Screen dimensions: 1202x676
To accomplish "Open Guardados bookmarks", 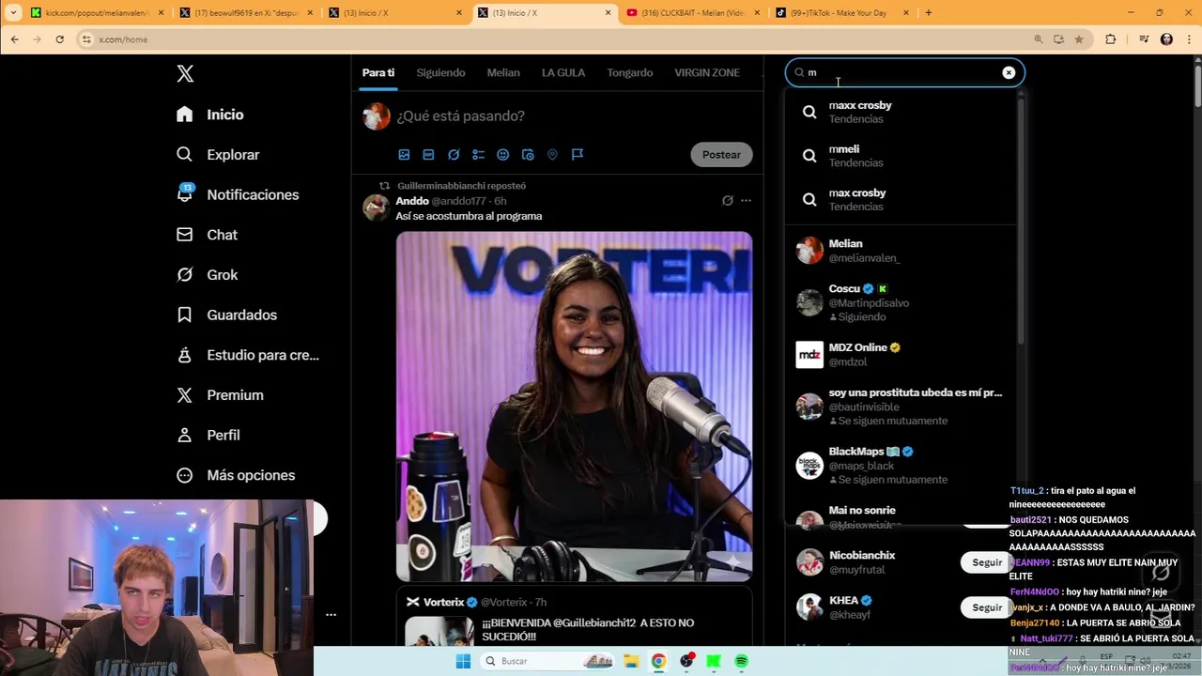I will click(x=226, y=315).
